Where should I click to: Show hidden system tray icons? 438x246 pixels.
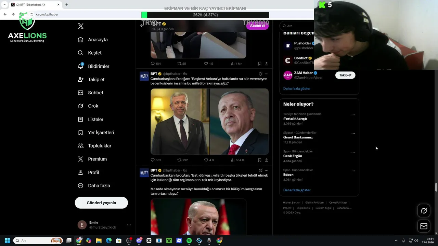pos(396,241)
